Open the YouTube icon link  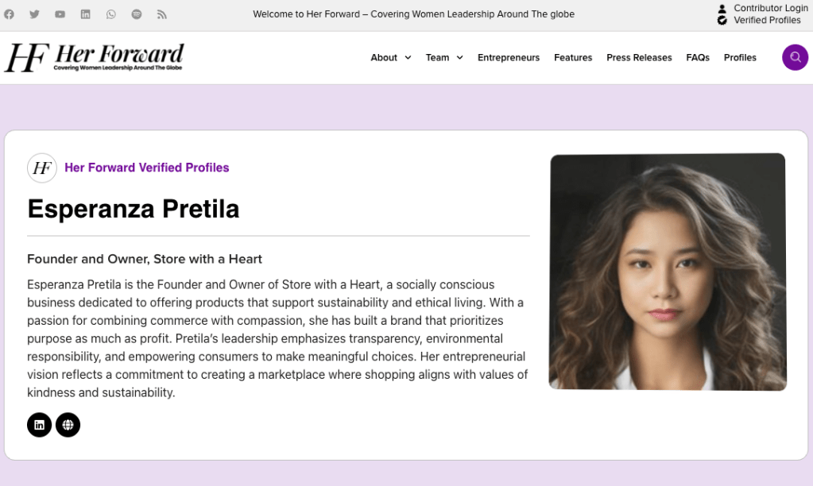(60, 14)
